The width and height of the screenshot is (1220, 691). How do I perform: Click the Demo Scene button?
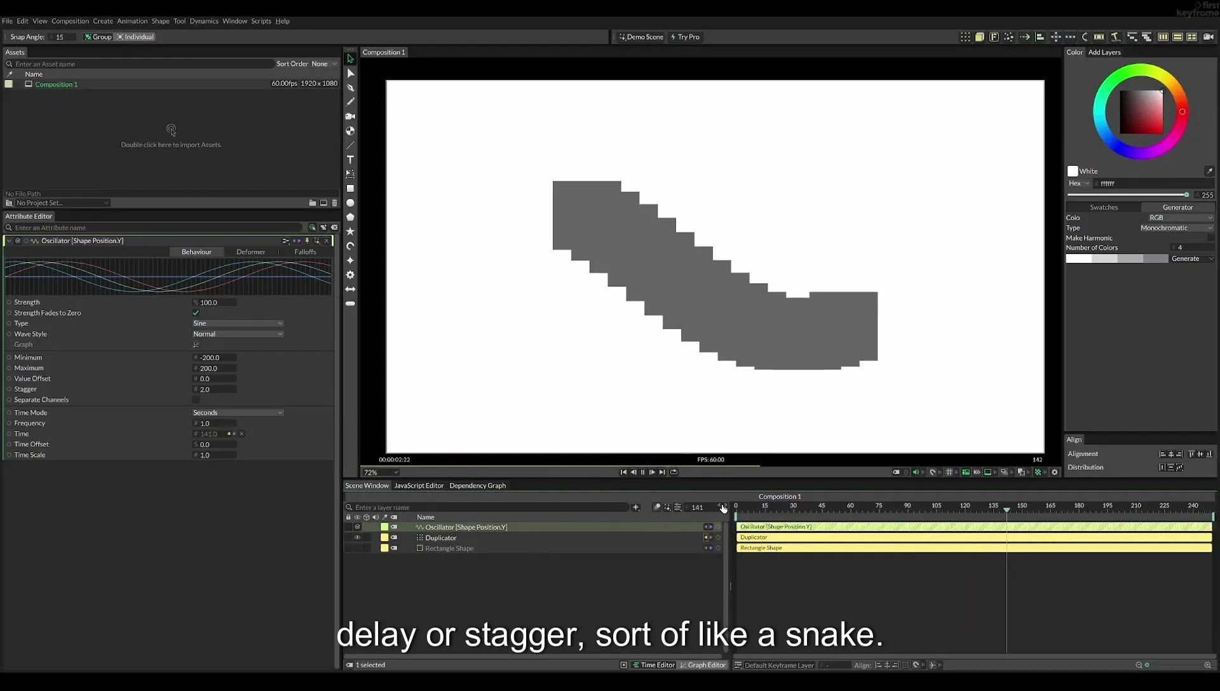click(641, 37)
